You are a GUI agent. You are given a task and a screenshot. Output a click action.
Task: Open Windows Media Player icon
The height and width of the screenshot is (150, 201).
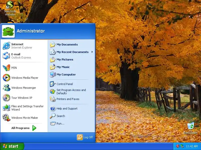coord(7,77)
